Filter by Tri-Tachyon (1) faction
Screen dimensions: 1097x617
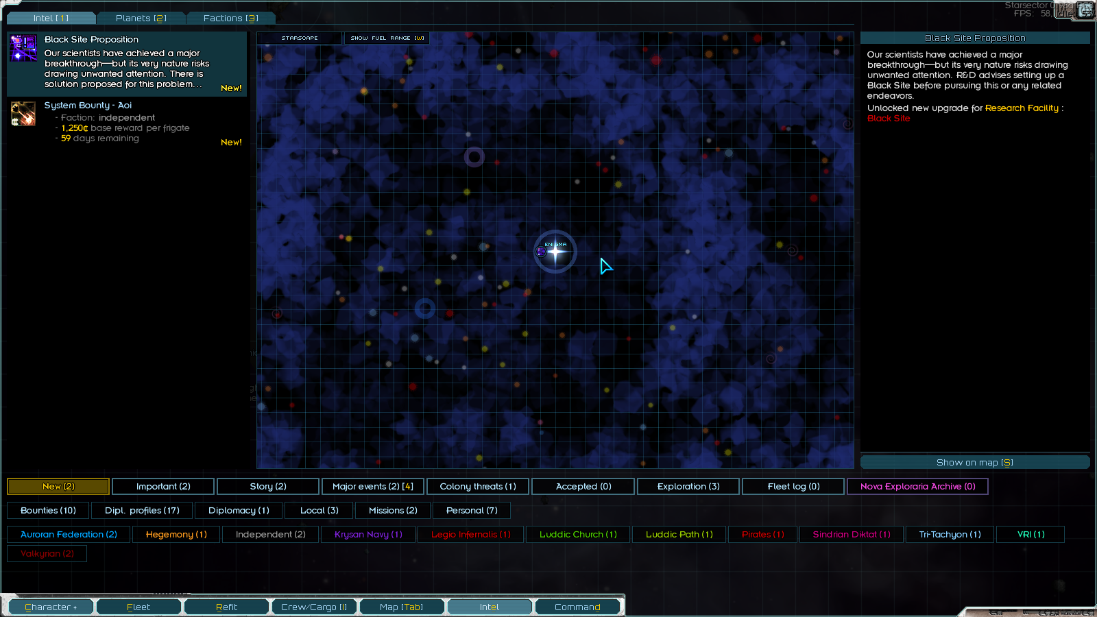click(950, 534)
